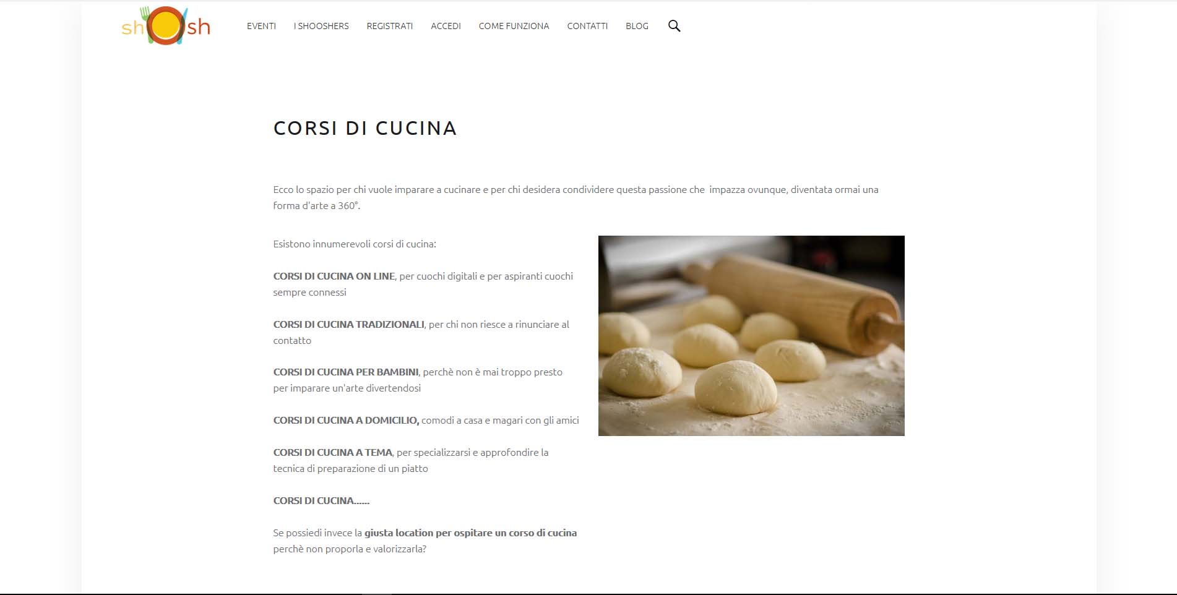Click the 'Esistono innumerevoli corsi di cucina' line
Screen dimensions: 1177x595
click(355, 244)
